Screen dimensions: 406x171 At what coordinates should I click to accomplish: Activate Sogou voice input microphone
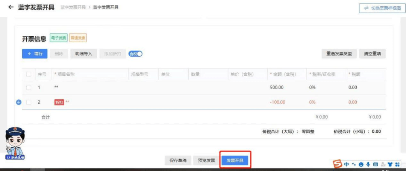point(368,164)
